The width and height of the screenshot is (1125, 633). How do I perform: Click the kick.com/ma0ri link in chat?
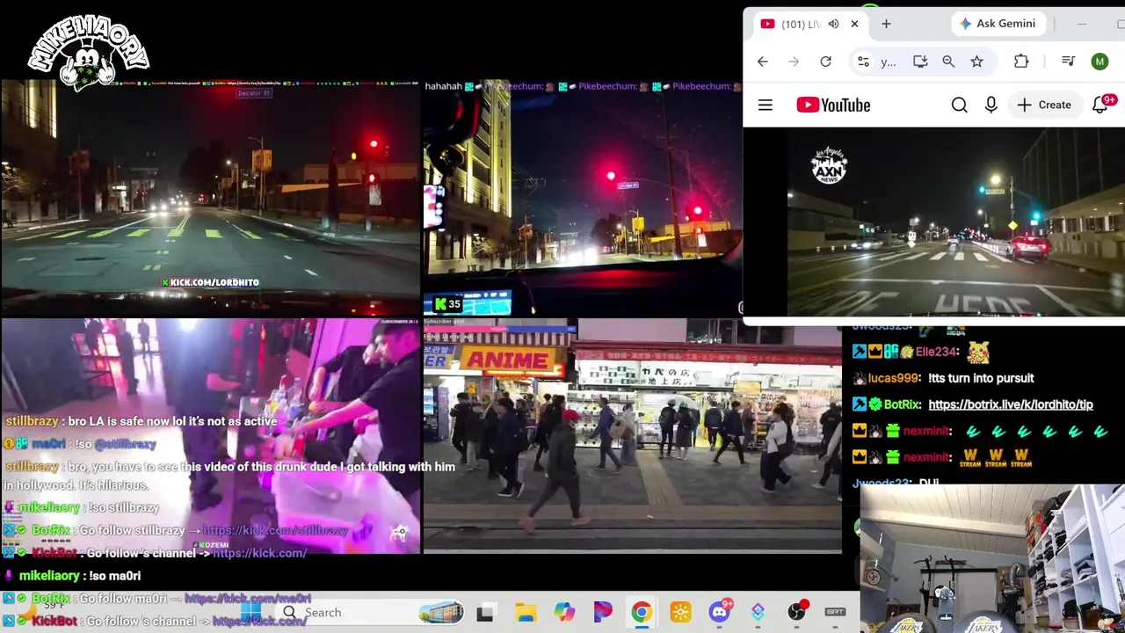click(248, 599)
